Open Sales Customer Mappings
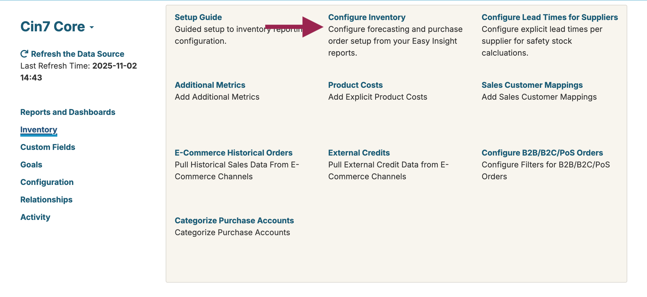The width and height of the screenshot is (647, 297). coord(532,85)
